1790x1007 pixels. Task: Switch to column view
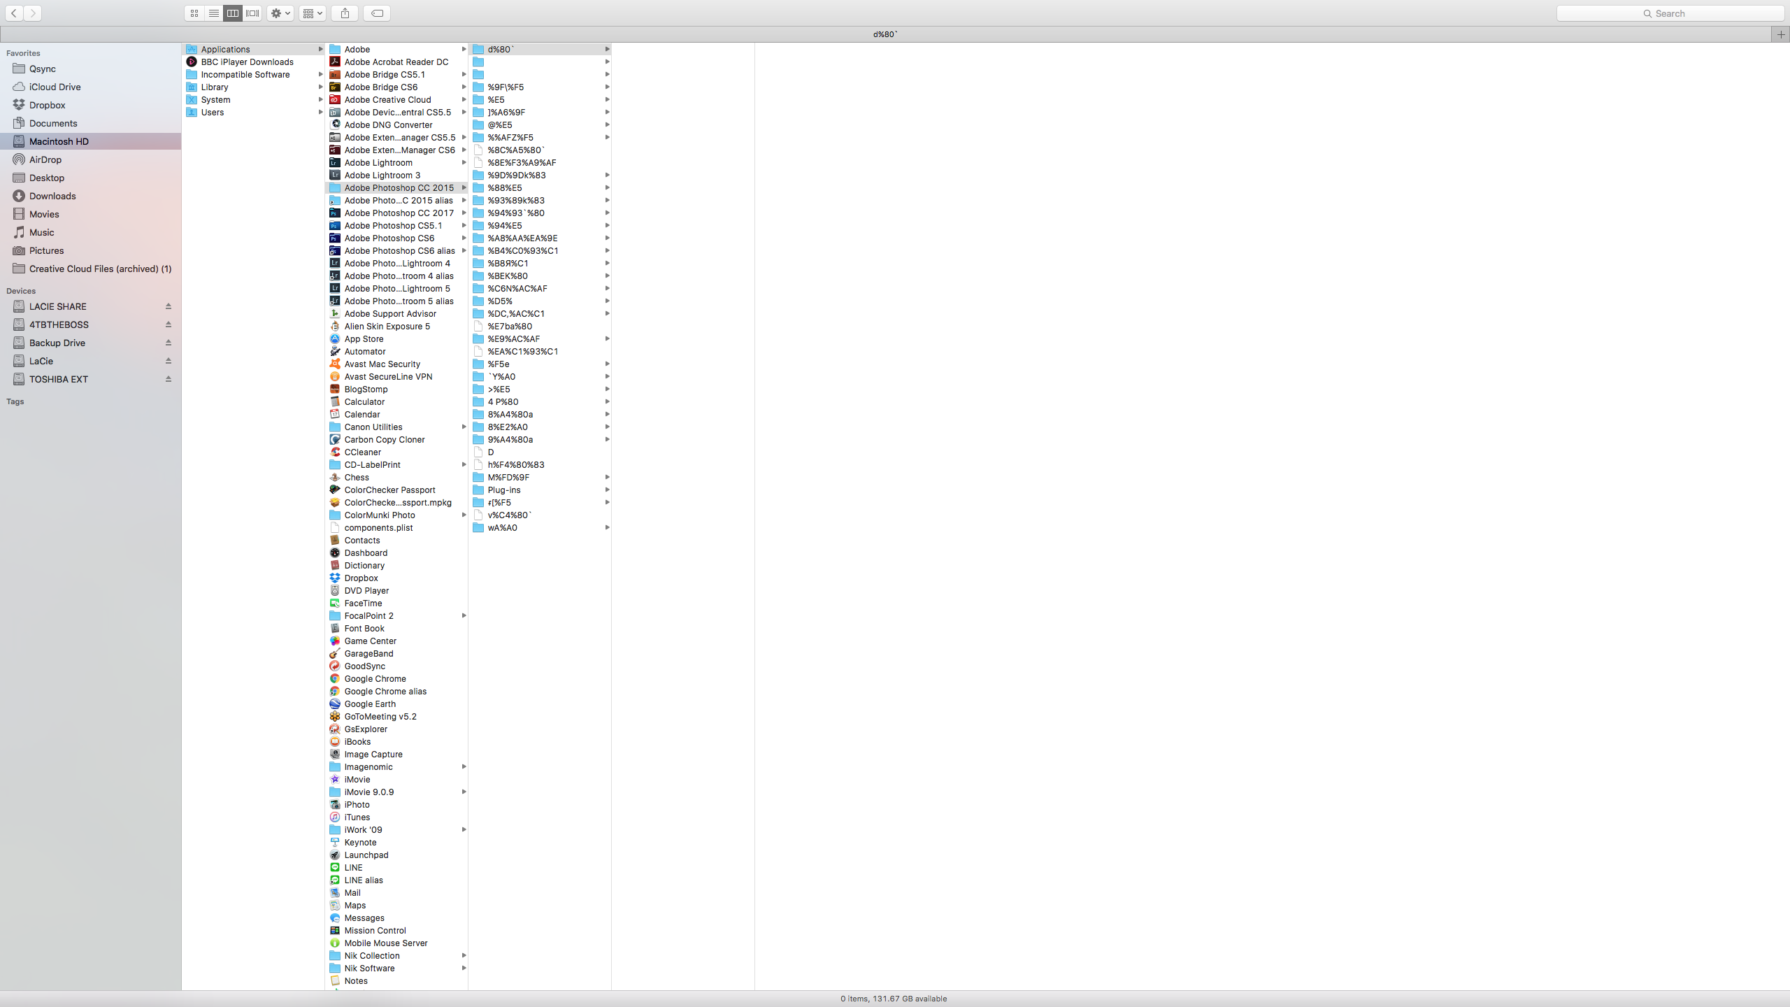pos(233,13)
